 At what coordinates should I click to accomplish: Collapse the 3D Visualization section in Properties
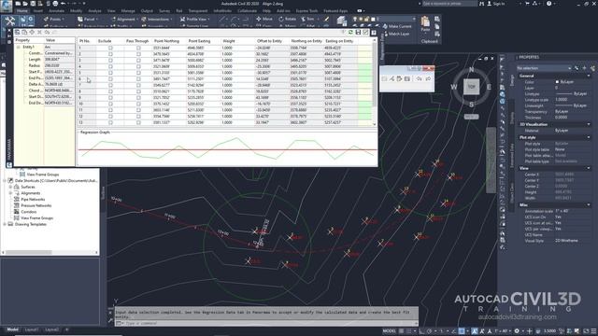589,124
